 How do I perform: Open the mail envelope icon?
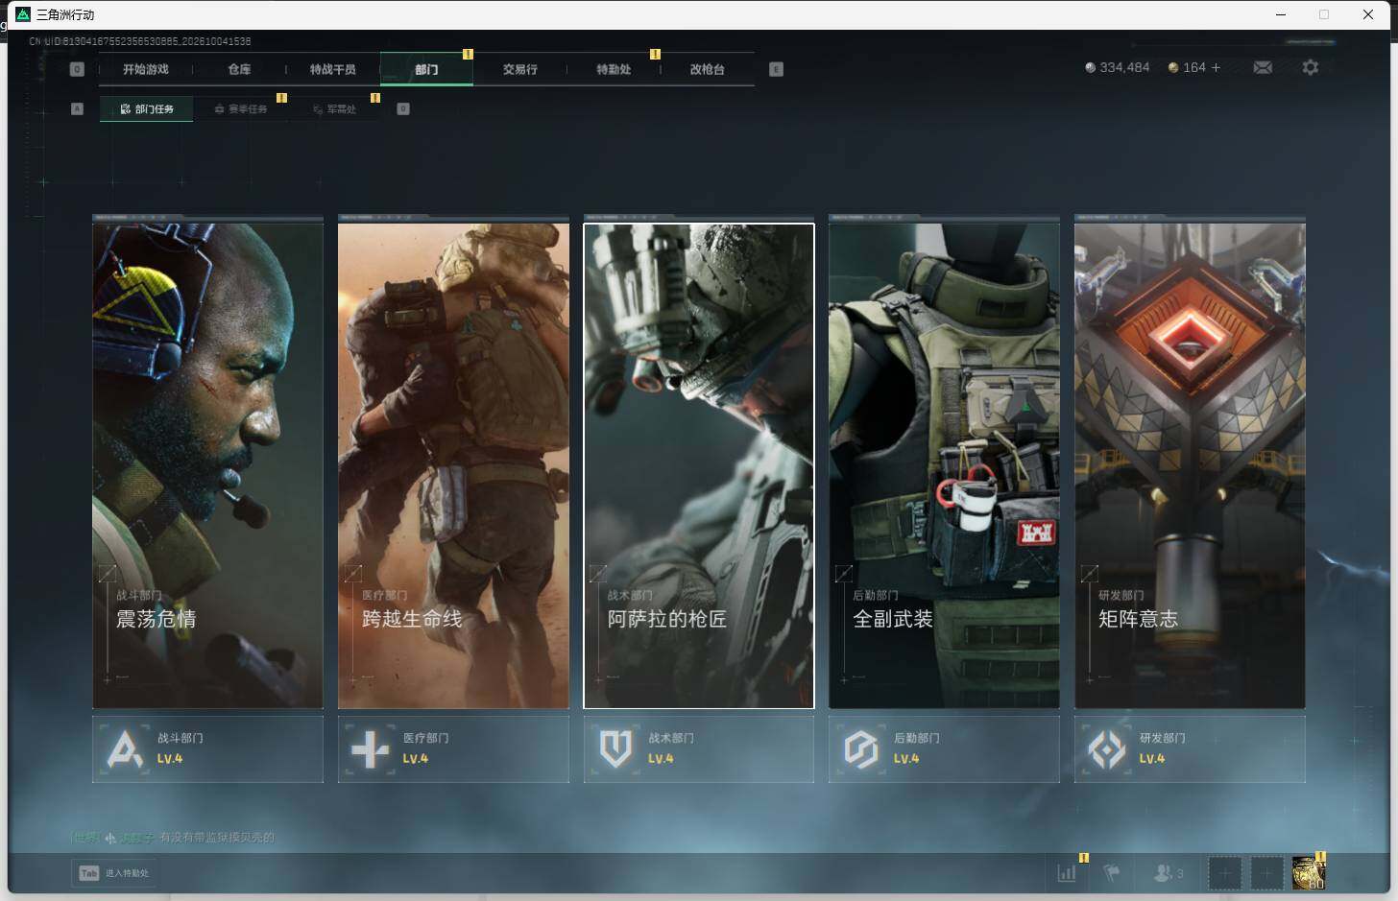click(x=1263, y=67)
